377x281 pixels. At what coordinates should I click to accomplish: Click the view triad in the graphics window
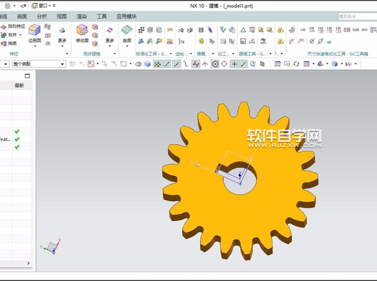click(51, 245)
